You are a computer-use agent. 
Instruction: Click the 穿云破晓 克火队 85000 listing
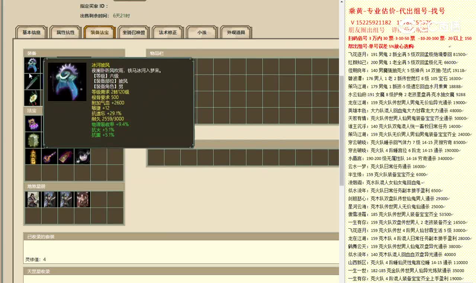click(408, 142)
